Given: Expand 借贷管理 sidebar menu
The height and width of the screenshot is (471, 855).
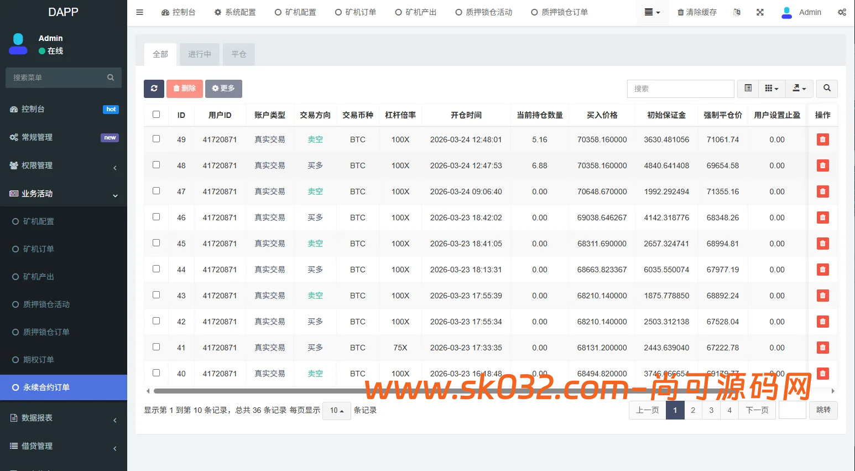Looking at the screenshot, I should (x=64, y=446).
